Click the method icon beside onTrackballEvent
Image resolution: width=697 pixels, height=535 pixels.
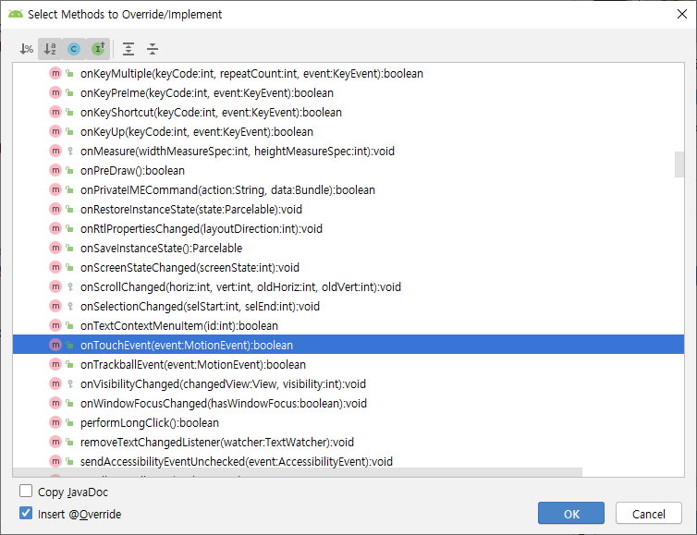55,364
